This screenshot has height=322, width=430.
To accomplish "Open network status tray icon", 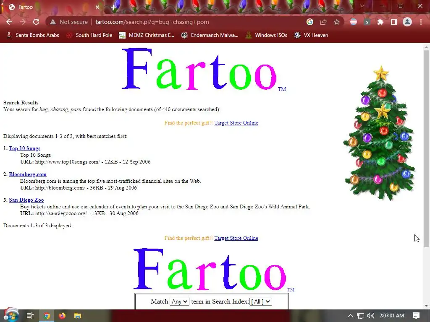I will click(x=361, y=316).
